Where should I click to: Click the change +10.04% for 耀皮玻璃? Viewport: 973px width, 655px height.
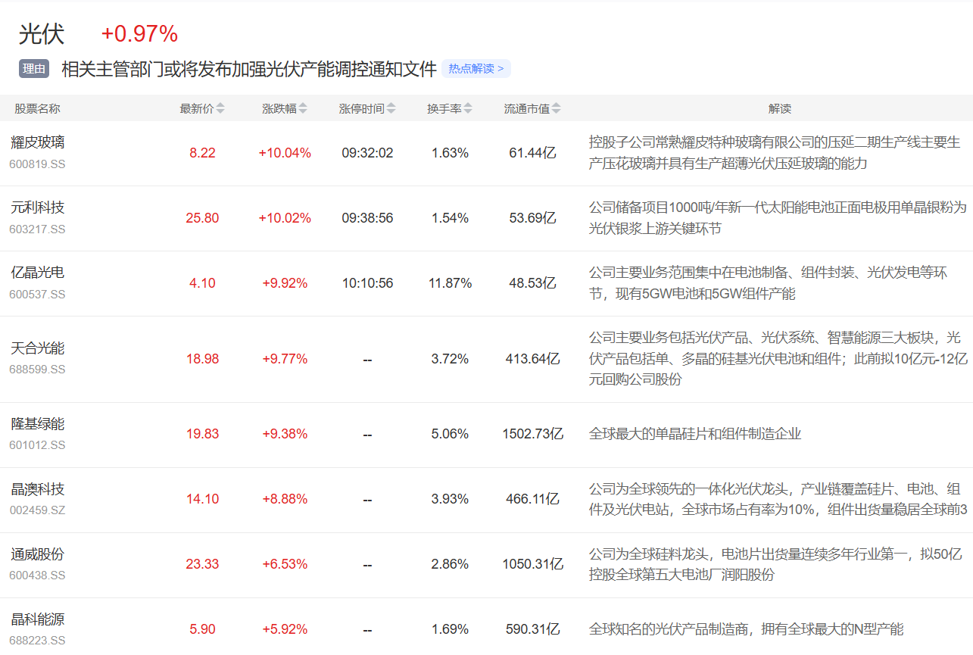point(285,153)
